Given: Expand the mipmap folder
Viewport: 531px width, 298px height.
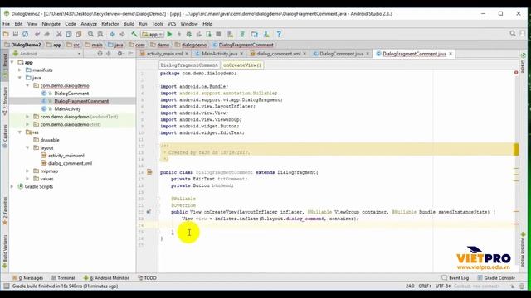Looking at the screenshot, I should (x=27, y=171).
